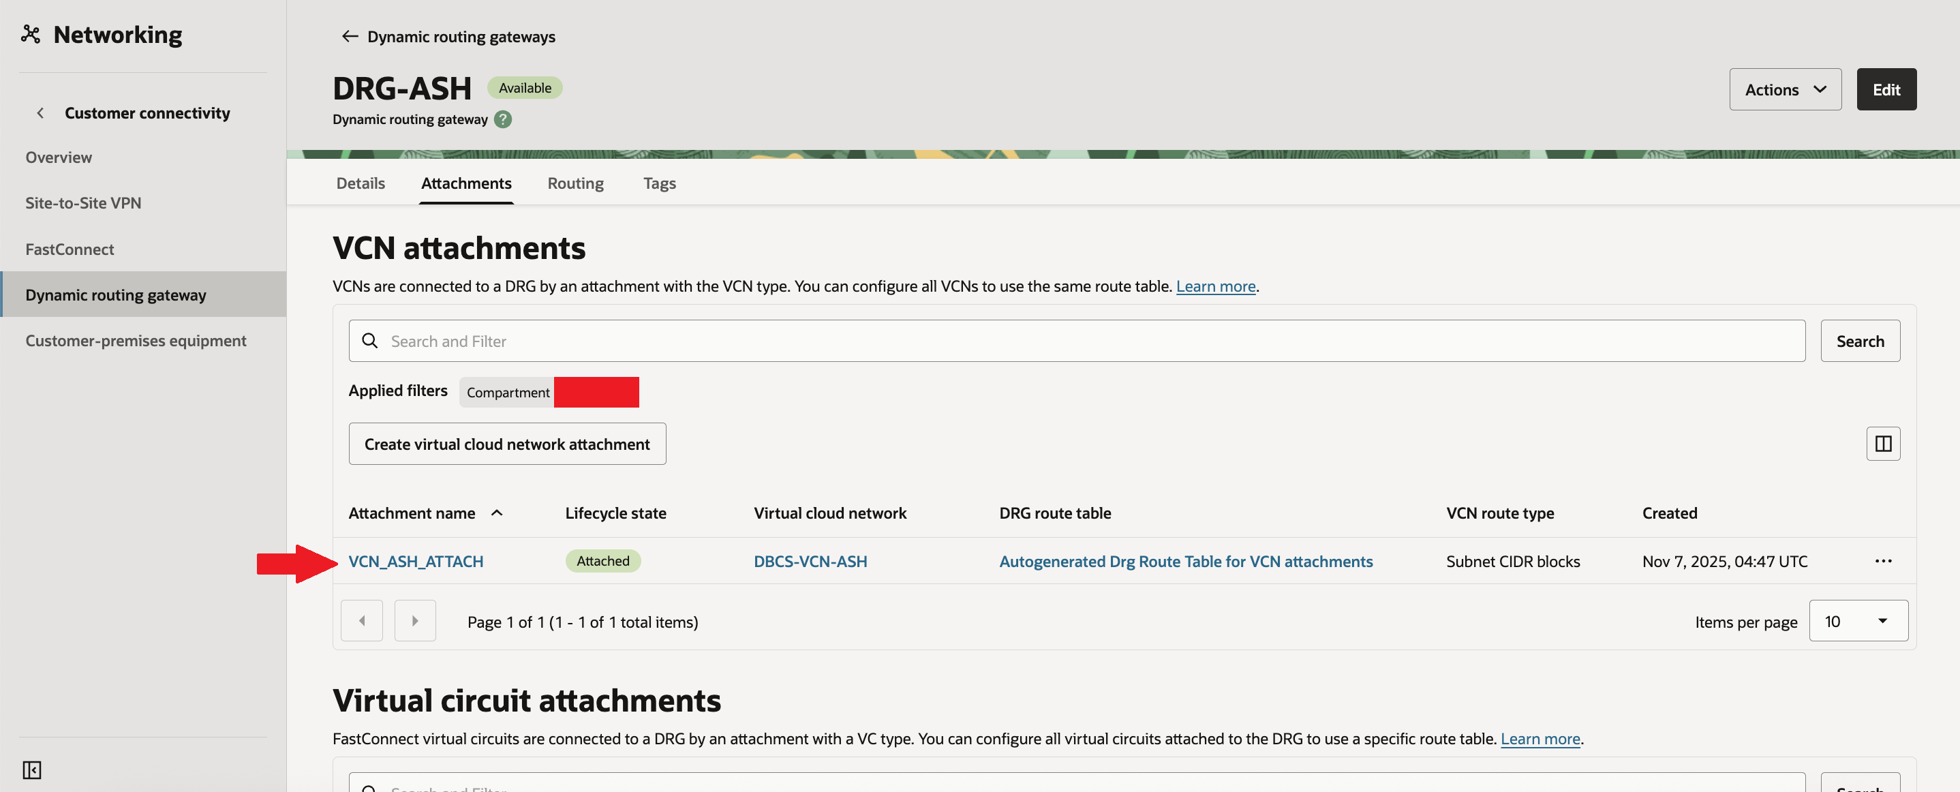Viewport: 1960px width, 792px height.
Task: Open row actions menu for VCN_ASH_ATTACH
Action: pos(1882,561)
